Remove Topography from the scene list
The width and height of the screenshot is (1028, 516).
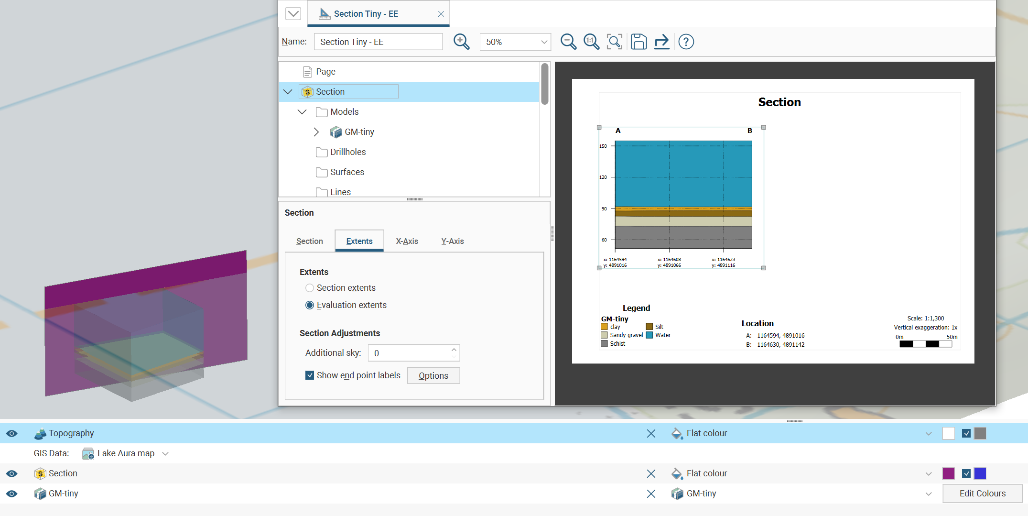point(650,433)
